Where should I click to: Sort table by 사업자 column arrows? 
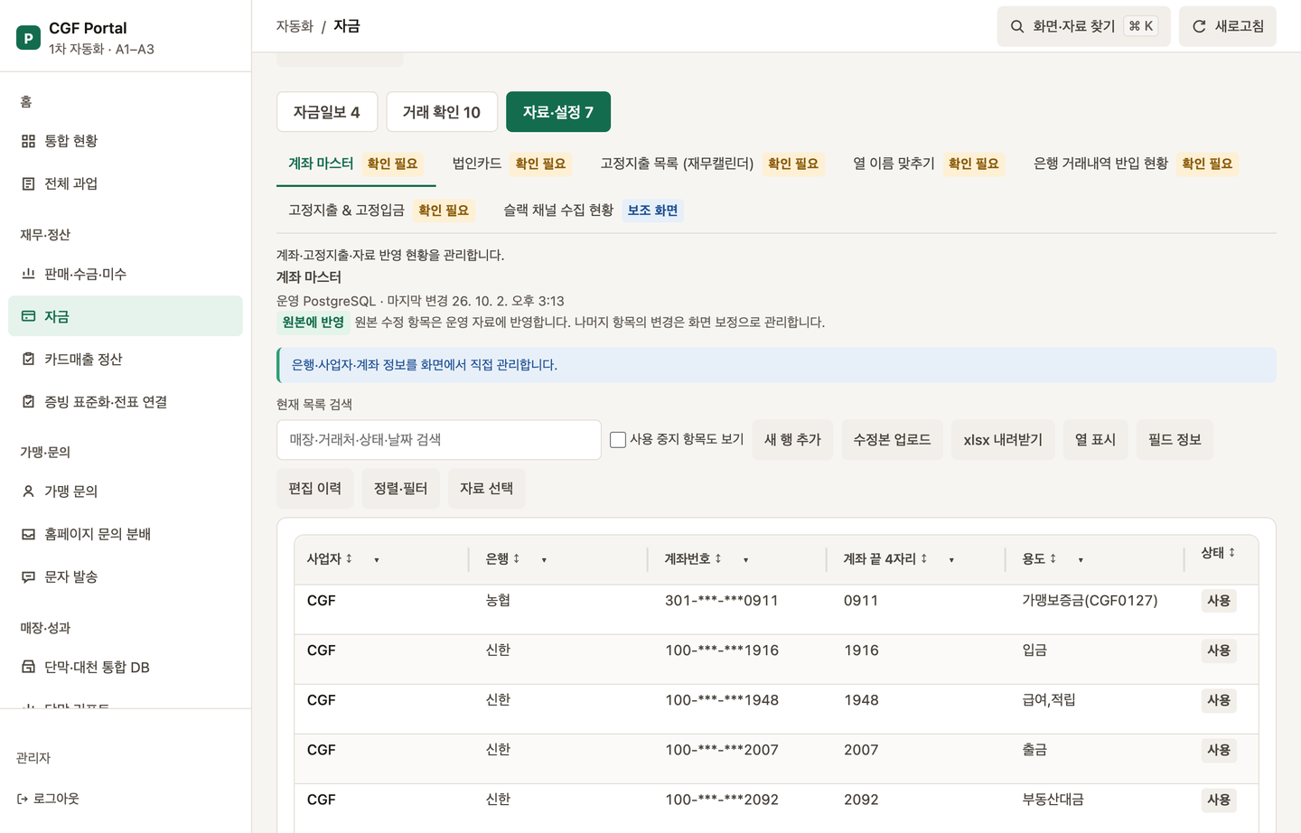[x=349, y=558]
